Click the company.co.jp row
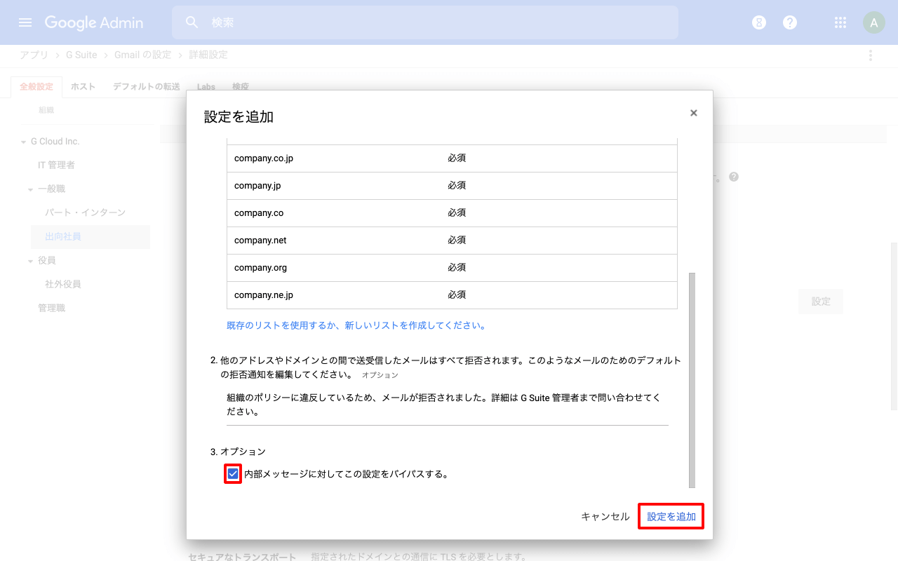 pyautogui.click(x=452, y=158)
